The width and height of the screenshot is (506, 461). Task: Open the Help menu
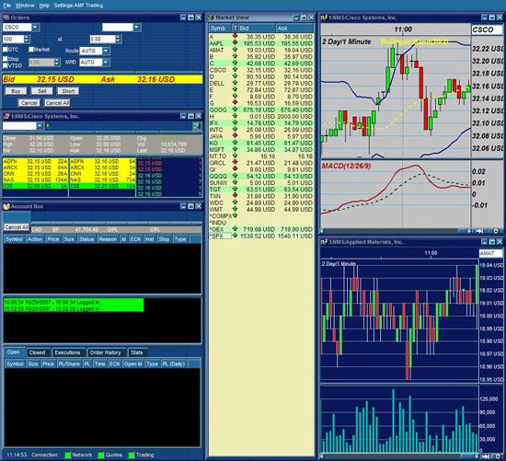(44, 6)
